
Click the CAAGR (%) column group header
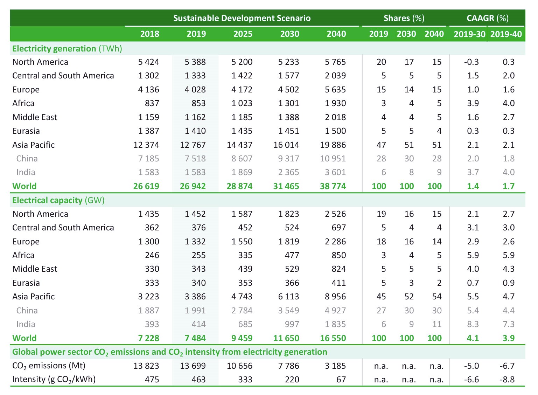coord(487,18)
